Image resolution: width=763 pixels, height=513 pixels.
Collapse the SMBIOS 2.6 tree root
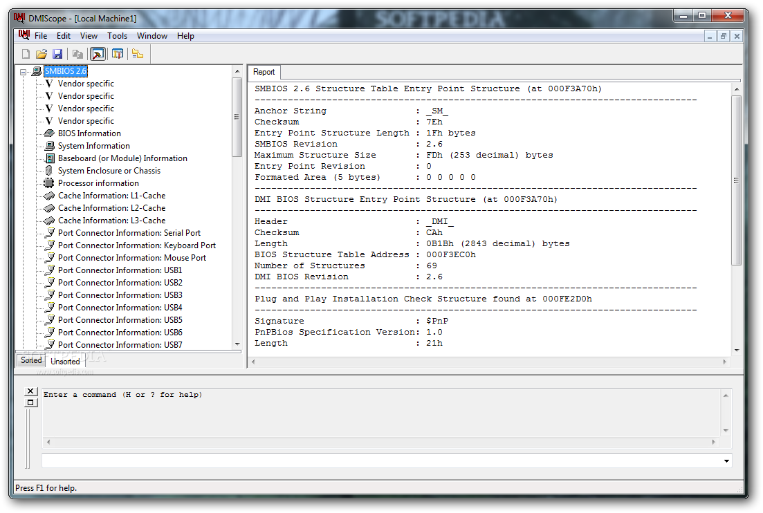[x=23, y=72]
